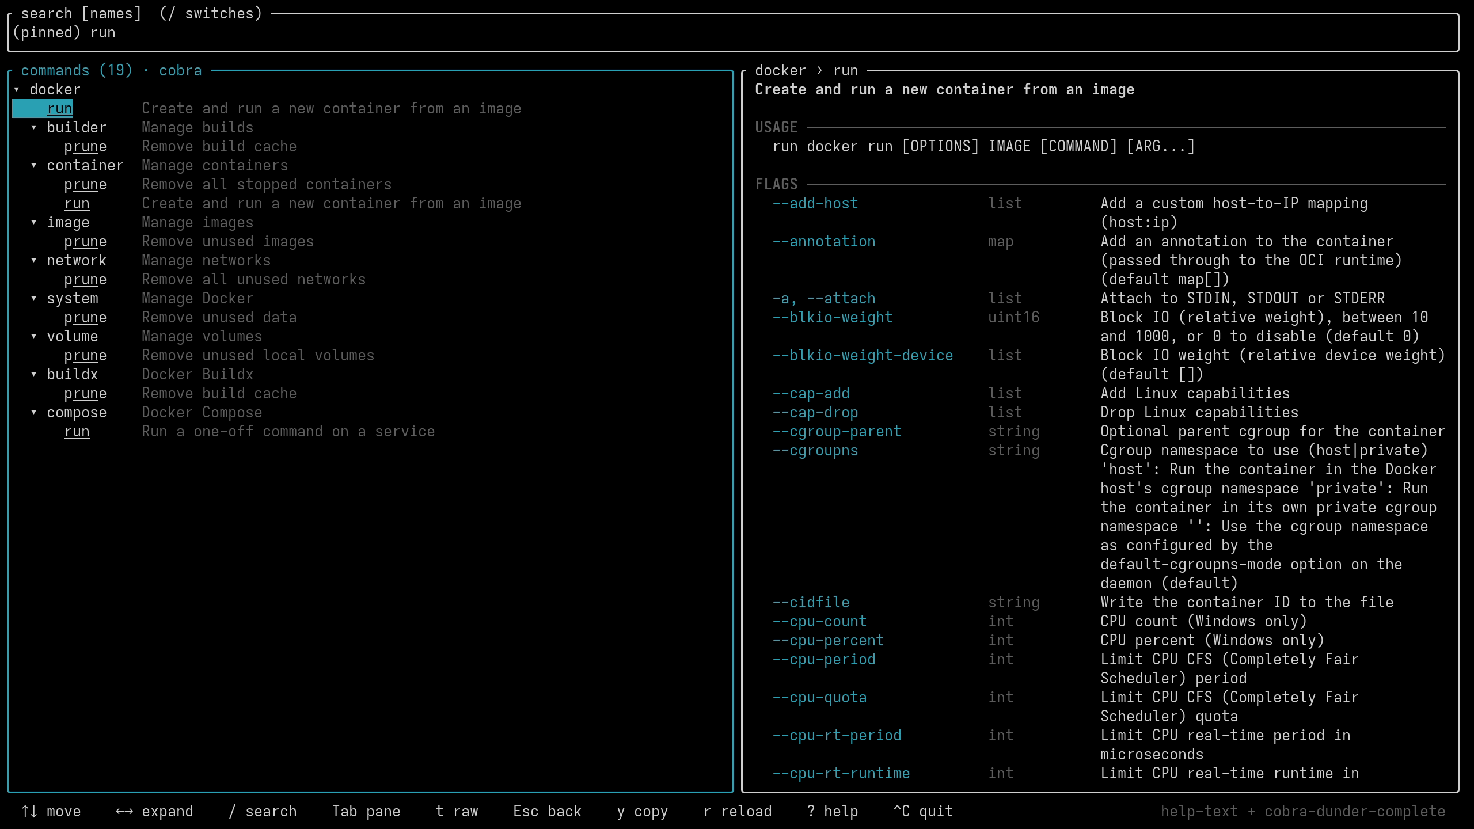Collapse the docker root tree node
This screenshot has height=829, width=1474.
(17, 90)
